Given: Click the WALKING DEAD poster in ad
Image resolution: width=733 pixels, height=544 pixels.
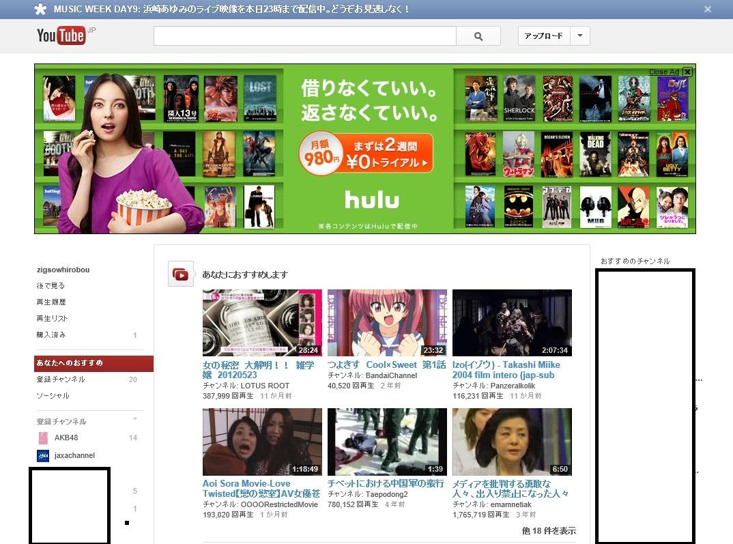Looking at the screenshot, I should click(x=595, y=154).
